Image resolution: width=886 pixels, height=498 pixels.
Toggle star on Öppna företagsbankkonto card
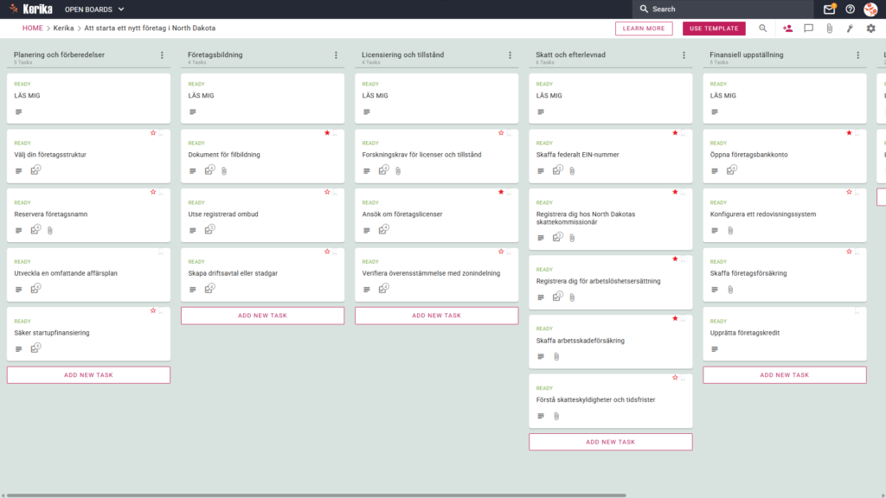pos(850,133)
